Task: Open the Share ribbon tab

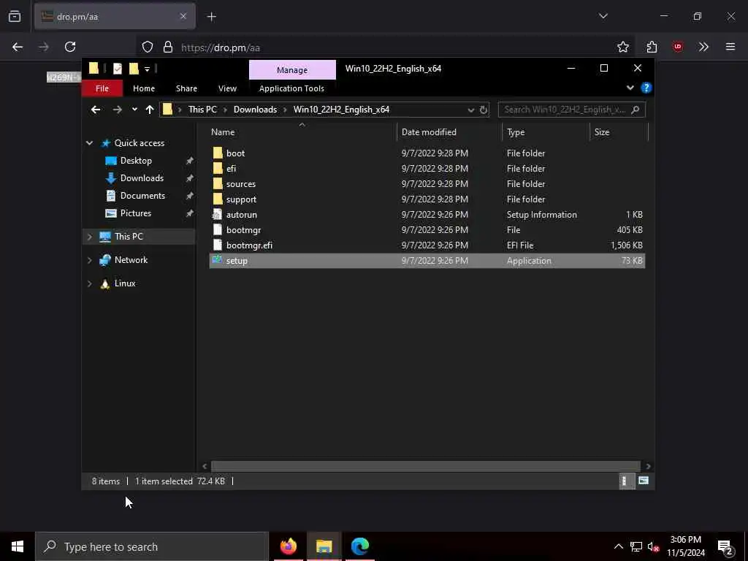Action: tap(186, 88)
